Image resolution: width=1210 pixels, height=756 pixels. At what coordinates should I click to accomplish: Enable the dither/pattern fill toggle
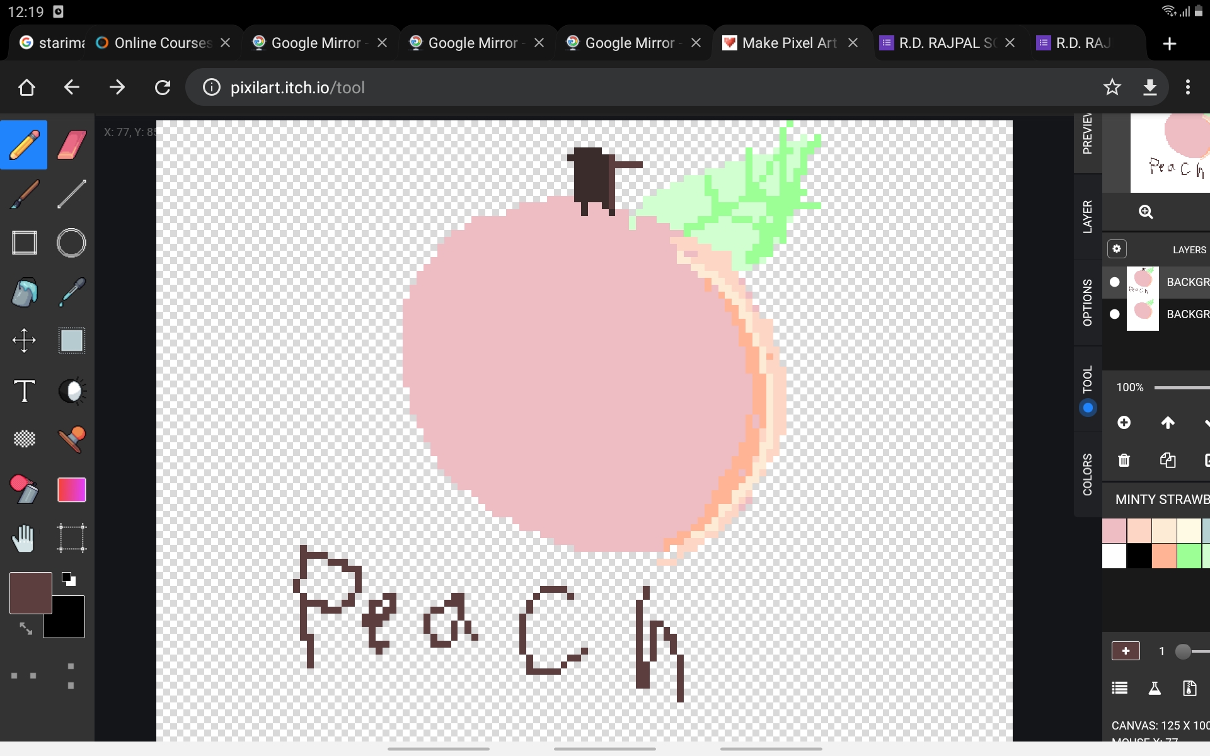point(23,439)
